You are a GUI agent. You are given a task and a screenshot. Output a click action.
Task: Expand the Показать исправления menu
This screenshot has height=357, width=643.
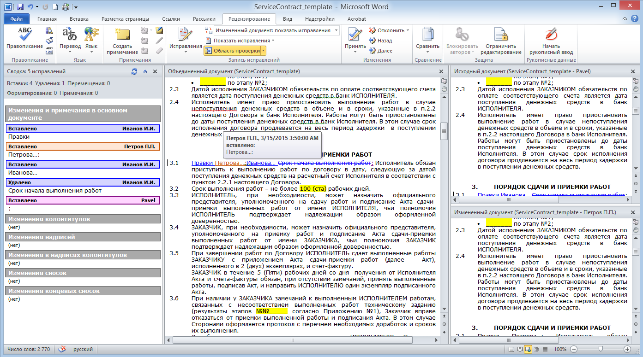[x=243, y=41]
